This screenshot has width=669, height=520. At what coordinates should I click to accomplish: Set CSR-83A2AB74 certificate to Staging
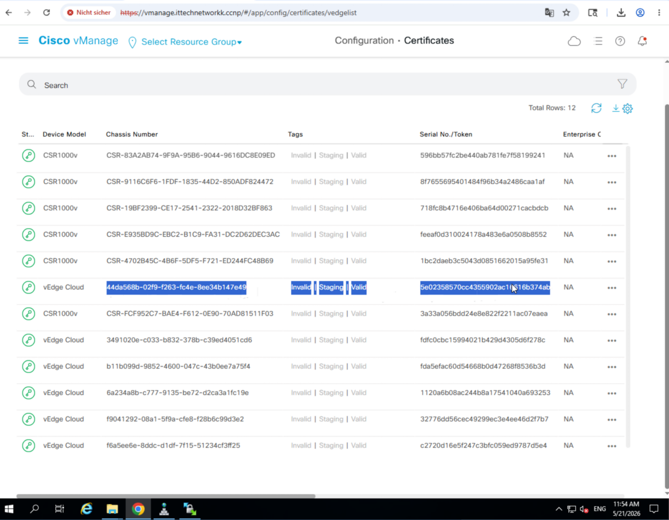[331, 155]
